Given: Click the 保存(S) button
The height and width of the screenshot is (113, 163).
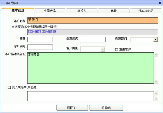Looking at the screenshot, I should (x=72, y=108).
